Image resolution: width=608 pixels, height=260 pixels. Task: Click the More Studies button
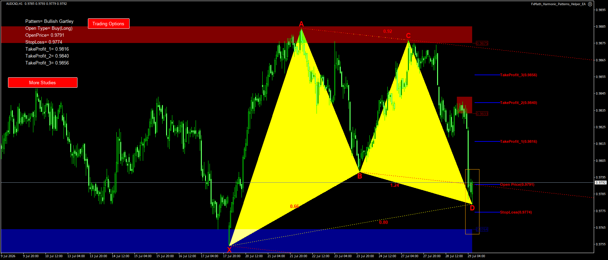point(42,83)
